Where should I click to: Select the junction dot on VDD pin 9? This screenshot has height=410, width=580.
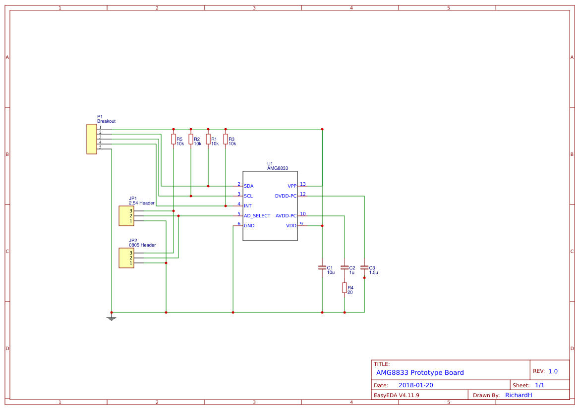323,227
